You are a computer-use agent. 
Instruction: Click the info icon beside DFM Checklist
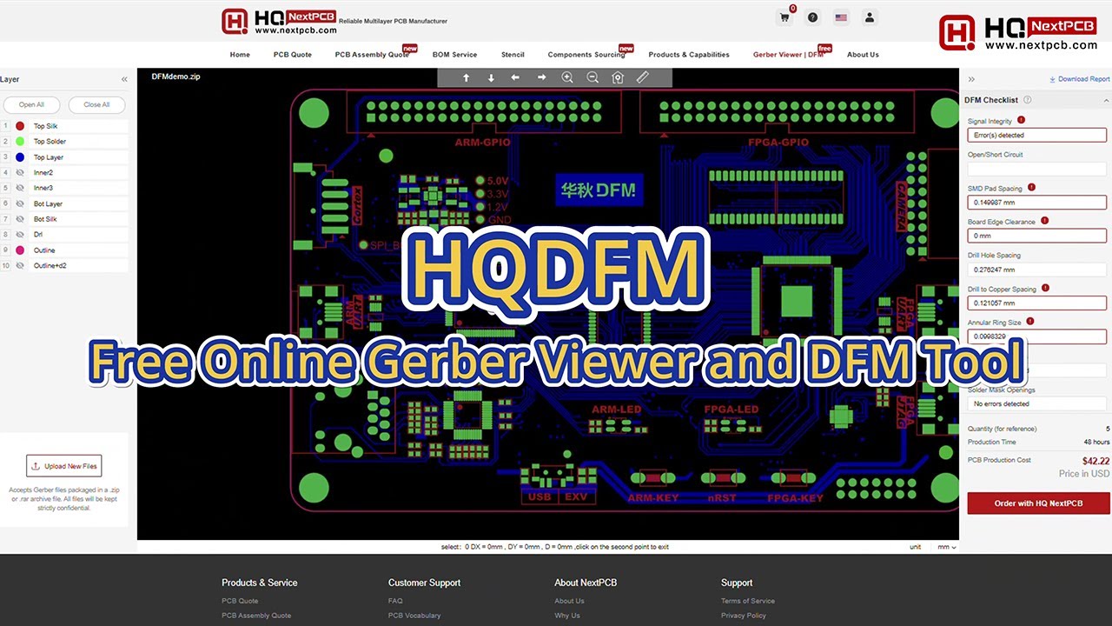1028,100
